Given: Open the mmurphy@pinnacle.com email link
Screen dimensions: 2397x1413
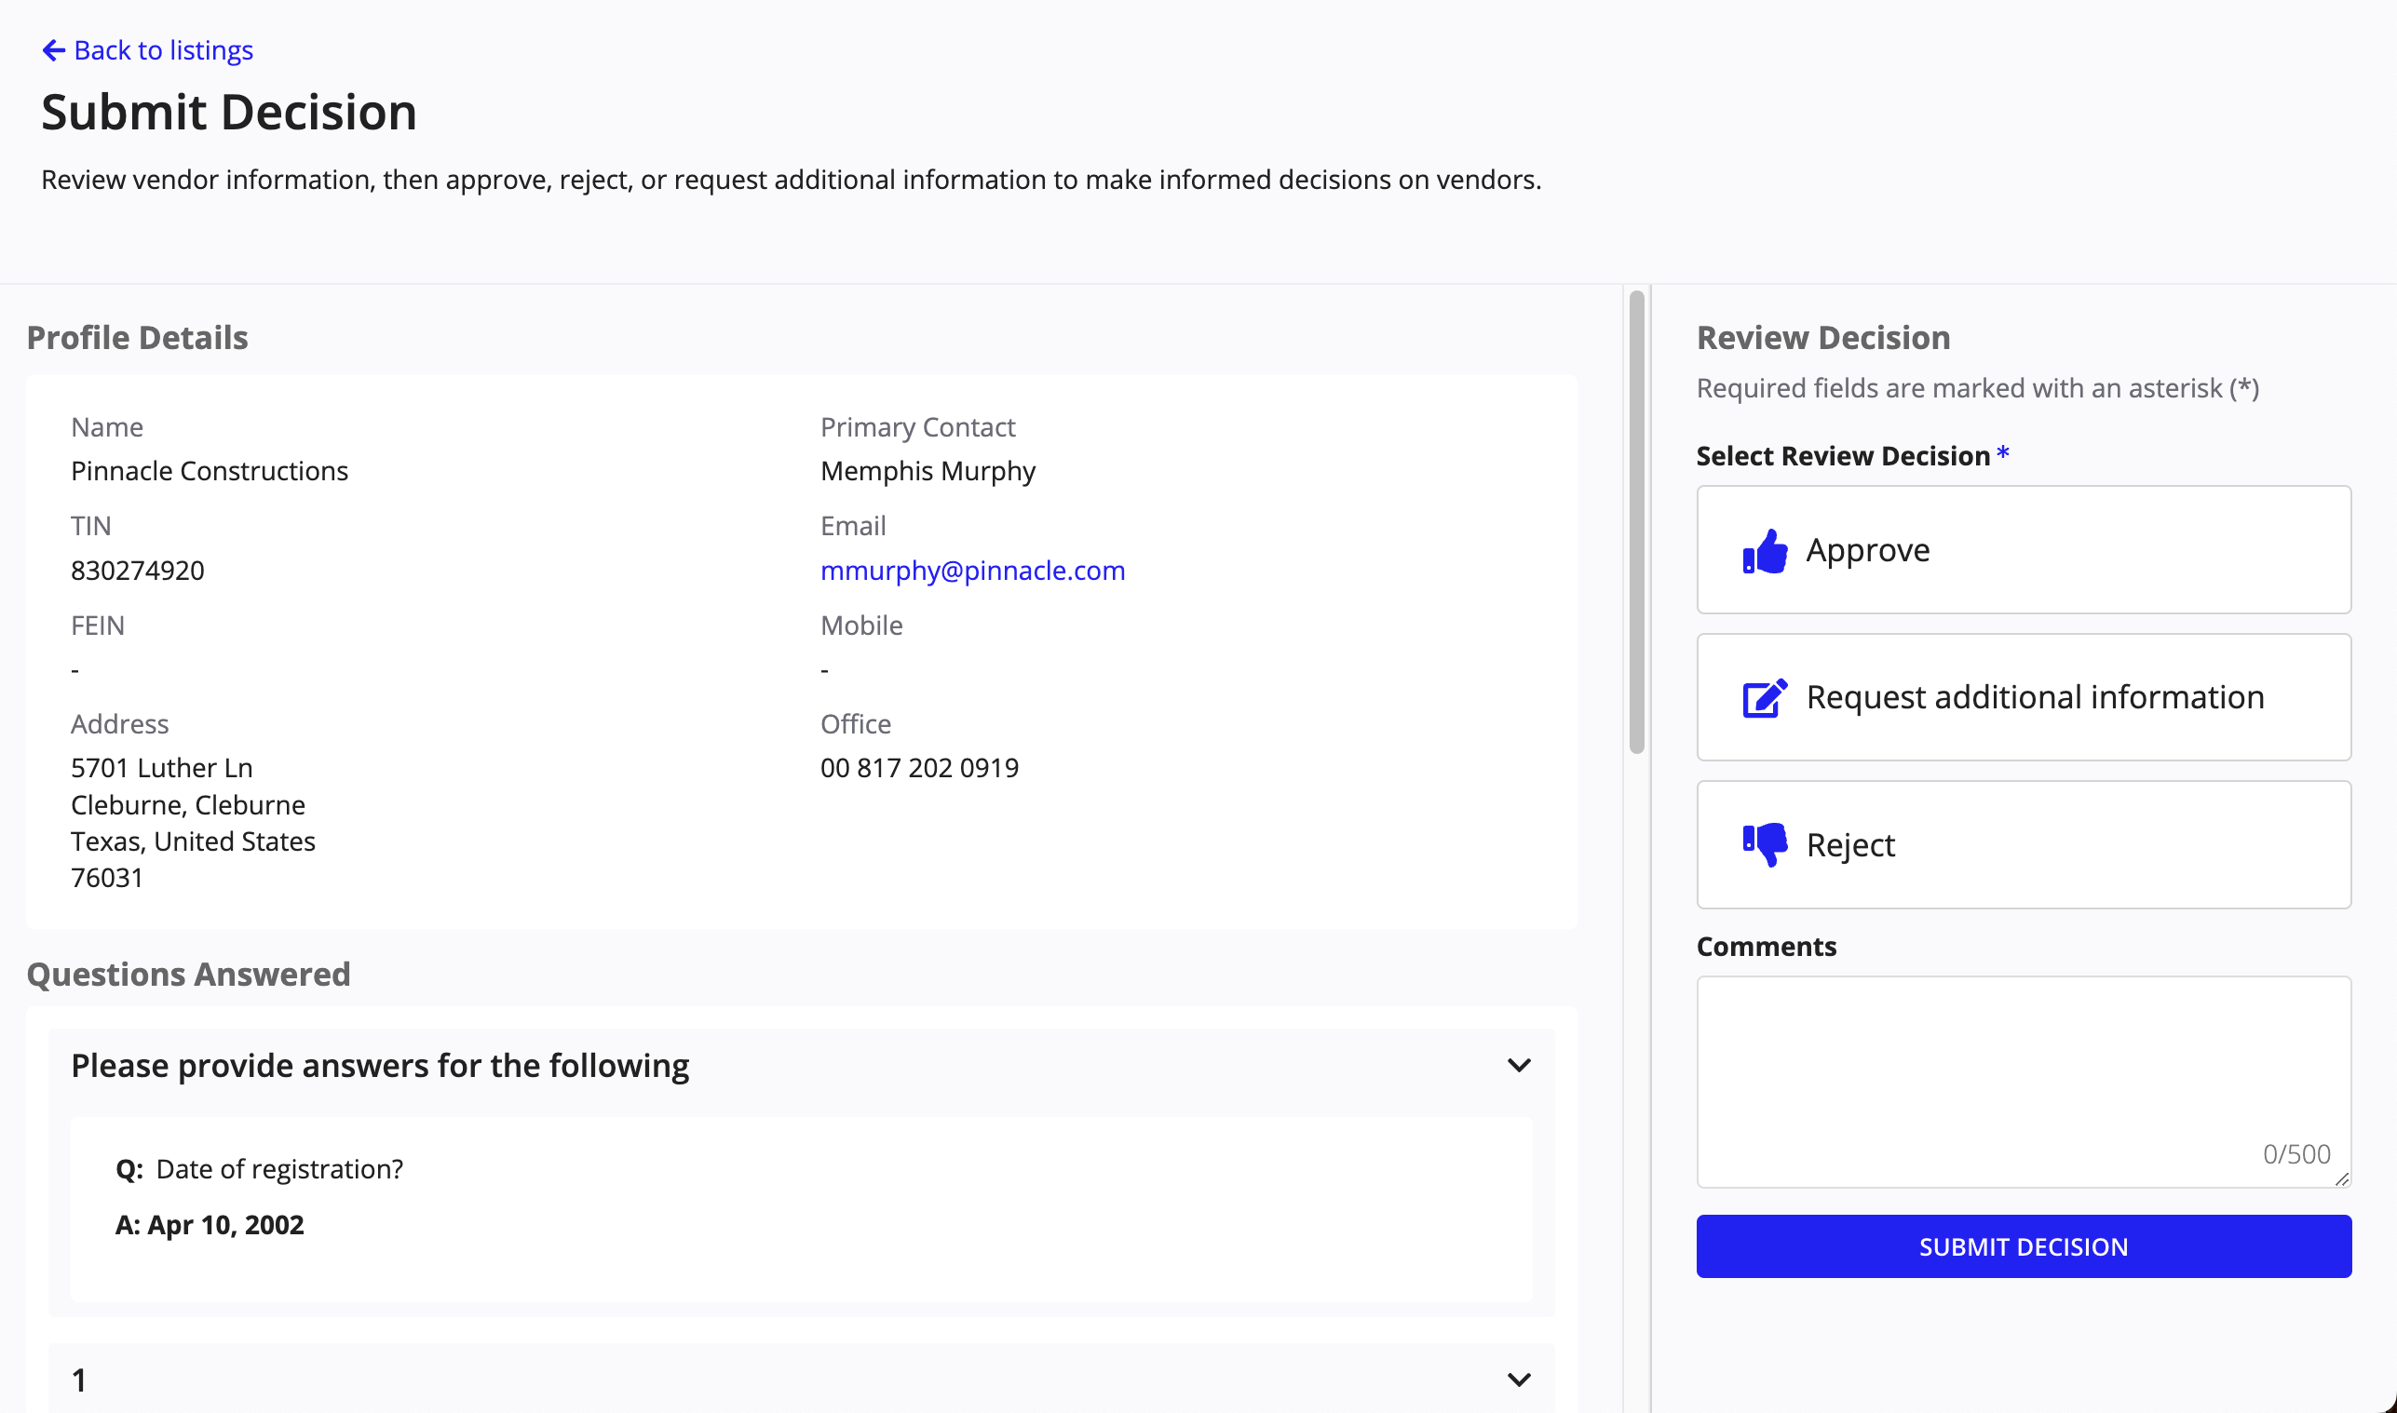Looking at the screenshot, I should pyautogui.click(x=972, y=571).
